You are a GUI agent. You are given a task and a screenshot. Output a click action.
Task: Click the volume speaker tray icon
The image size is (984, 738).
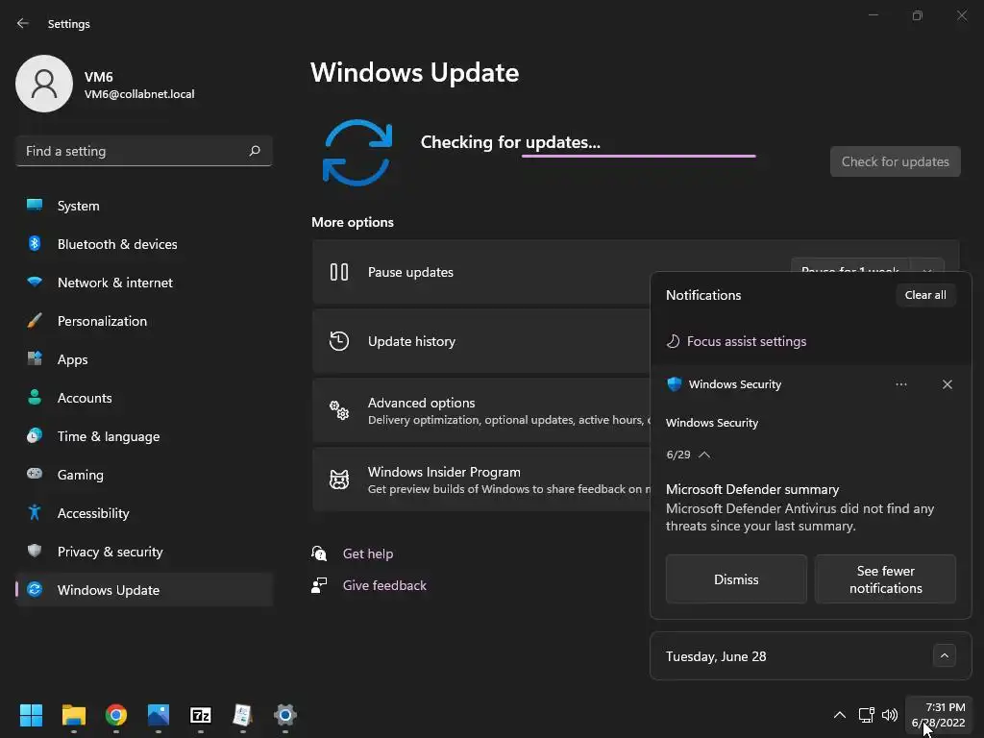point(890,715)
